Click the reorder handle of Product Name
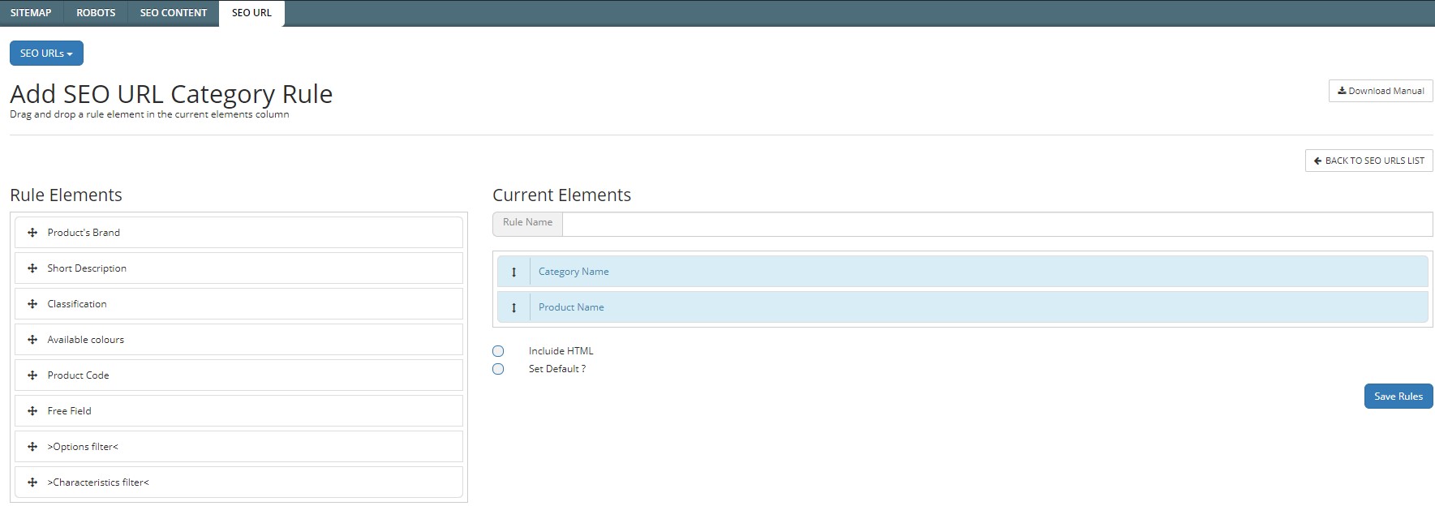 point(513,307)
